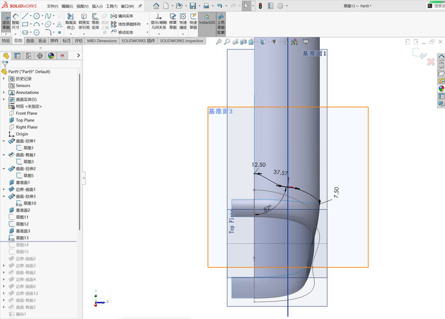The height and width of the screenshot is (319, 445).
Task: Toggle 上色草图轮廓 shaded sketch contours
Action: click(221, 24)
